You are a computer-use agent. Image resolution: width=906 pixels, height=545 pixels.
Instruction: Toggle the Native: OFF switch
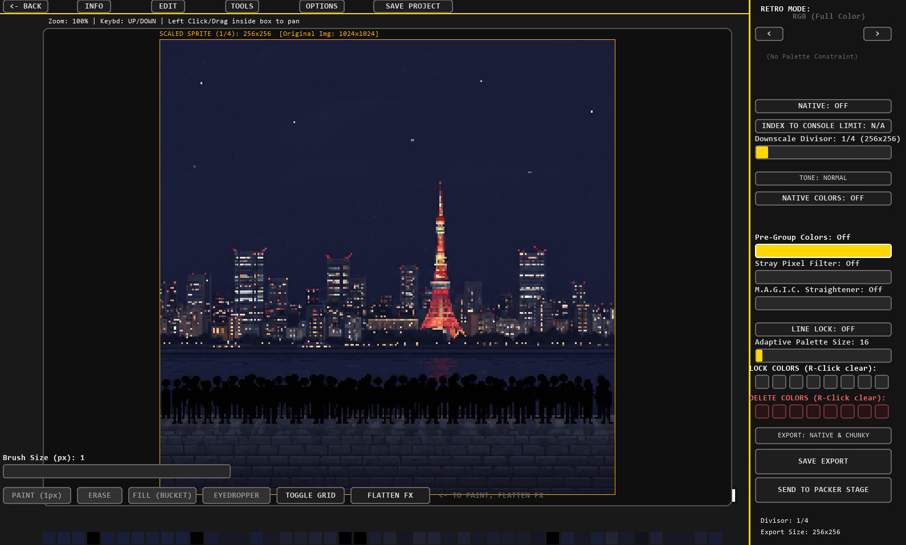click(823, 106)
